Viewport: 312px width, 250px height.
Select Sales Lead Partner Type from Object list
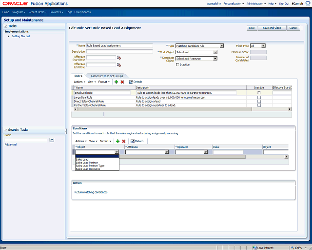click(90, 166)
